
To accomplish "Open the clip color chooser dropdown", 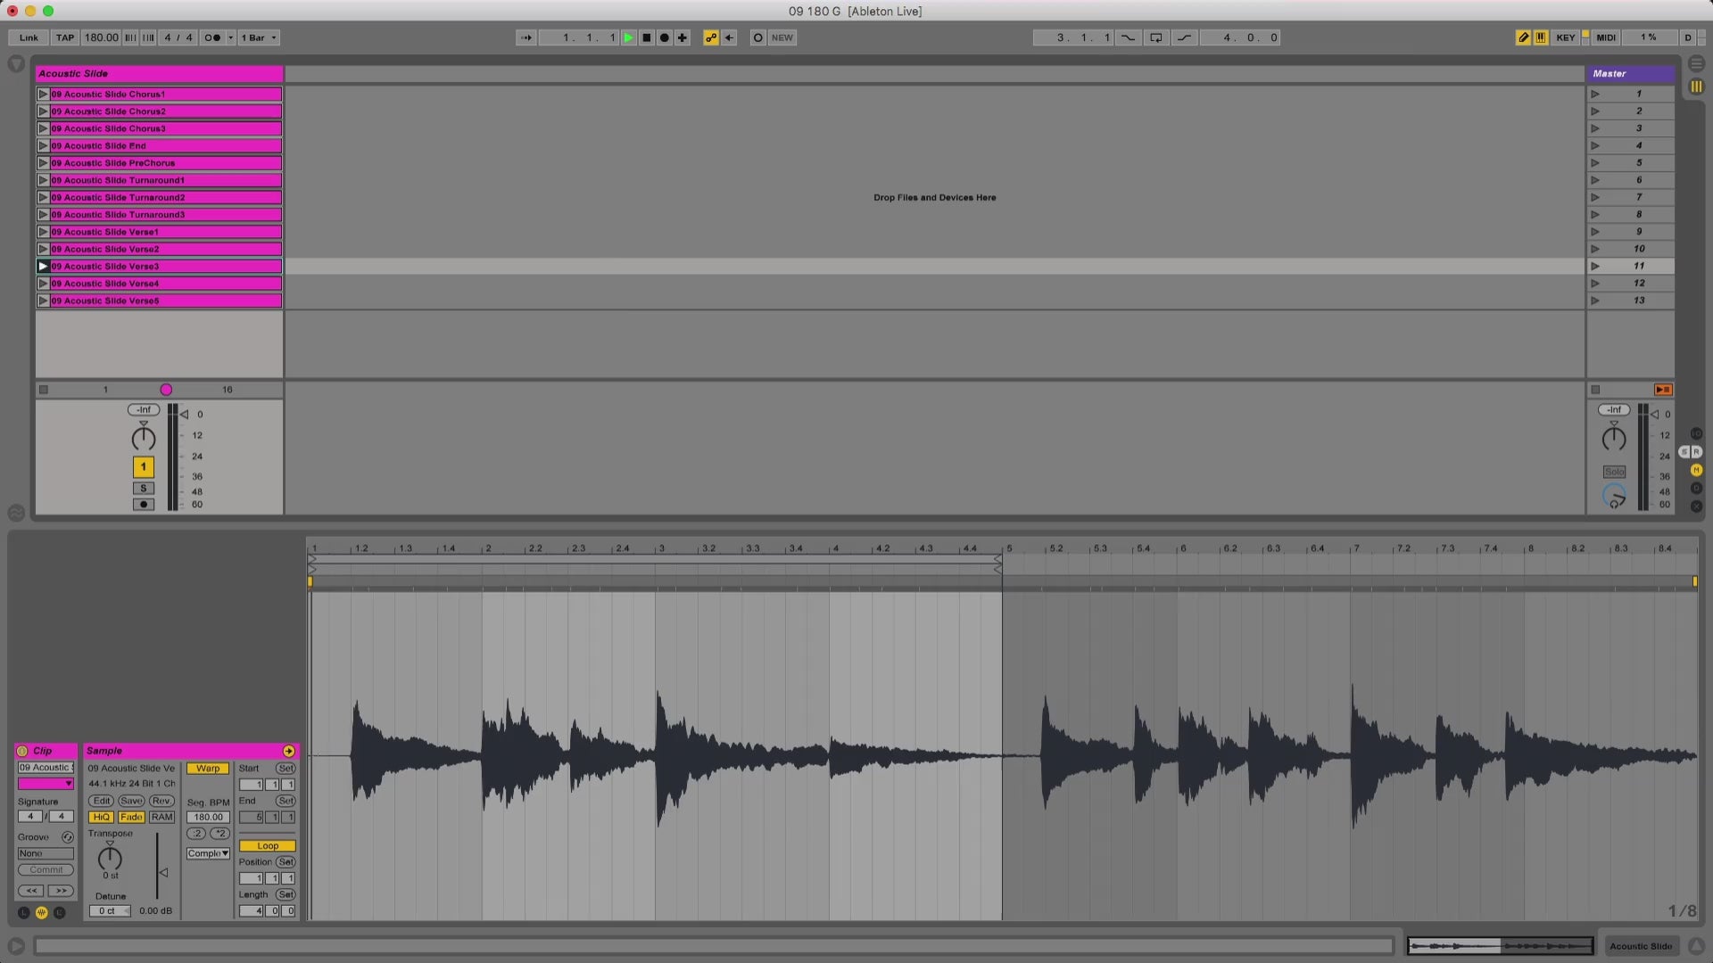I will coord(46,784).
